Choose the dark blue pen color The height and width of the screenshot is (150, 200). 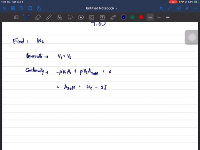(x=124, y=17)
